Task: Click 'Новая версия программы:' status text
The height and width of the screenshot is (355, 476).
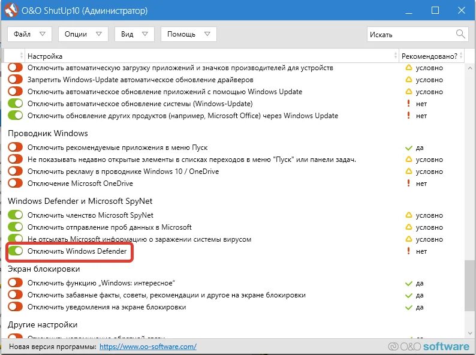Action: 53,347
